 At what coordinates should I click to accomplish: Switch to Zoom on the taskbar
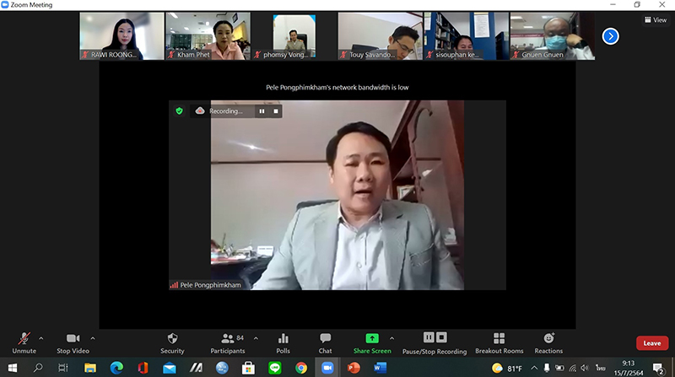coord(327,368)
